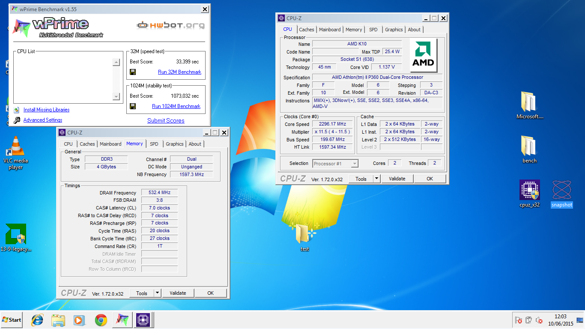Open the test folder on the desktop

click(304, 238)
